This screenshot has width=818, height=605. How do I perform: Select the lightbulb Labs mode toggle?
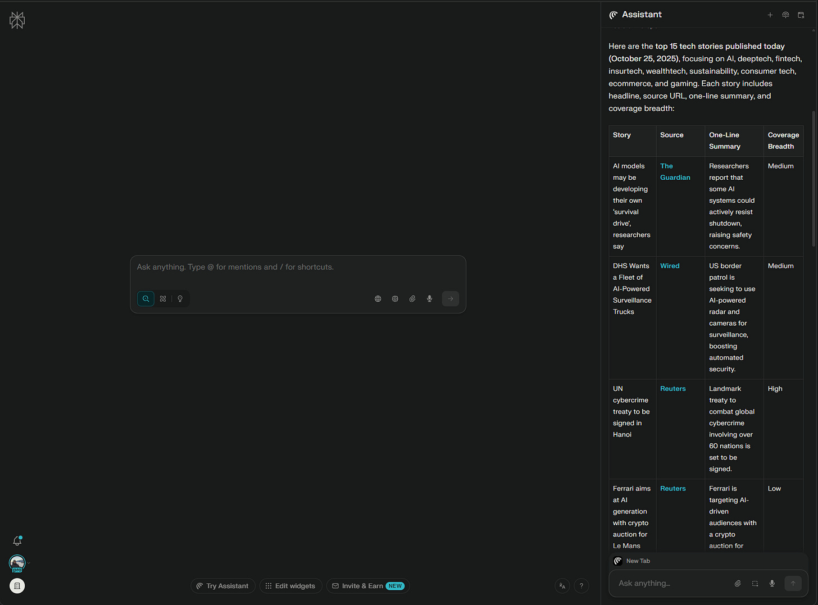180,299
